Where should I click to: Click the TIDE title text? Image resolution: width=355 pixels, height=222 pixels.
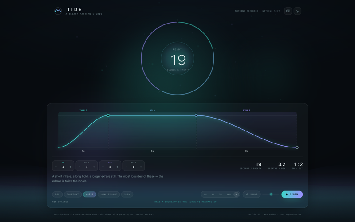click(75, 9)
